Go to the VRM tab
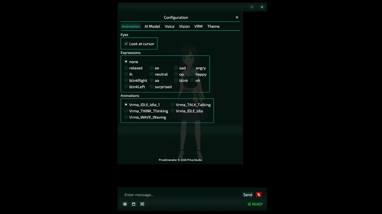Viewport: 382px width, 214px height. point(198,26)
